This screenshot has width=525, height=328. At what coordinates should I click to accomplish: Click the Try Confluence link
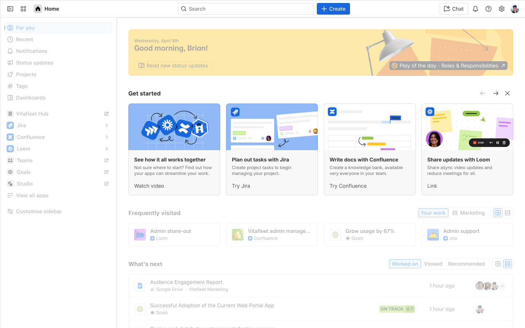tap(348, 186)
